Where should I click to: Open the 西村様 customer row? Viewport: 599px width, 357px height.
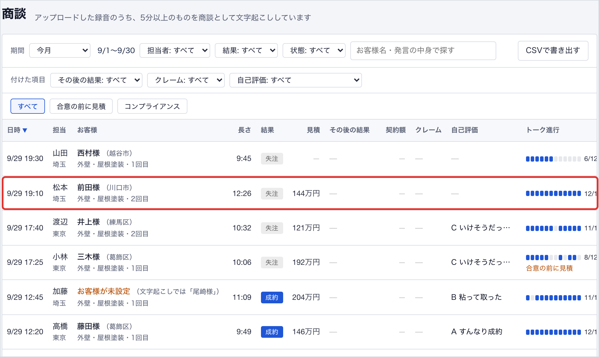click(x=299, y=159)
